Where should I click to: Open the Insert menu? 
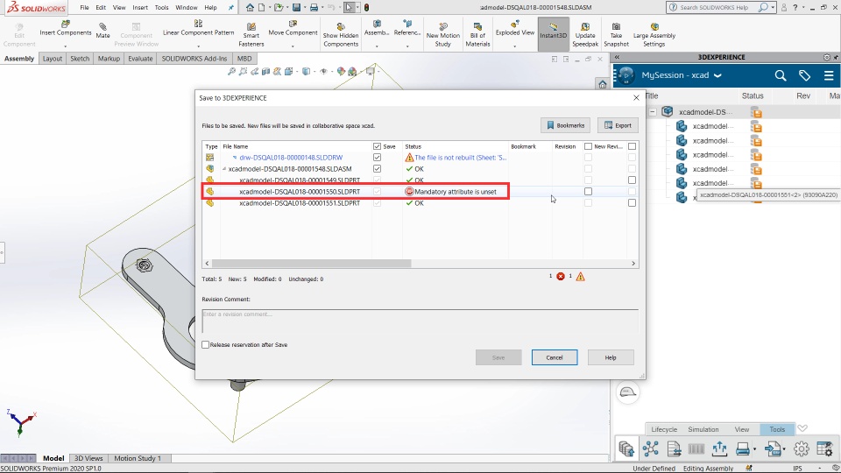pos(140,8)
